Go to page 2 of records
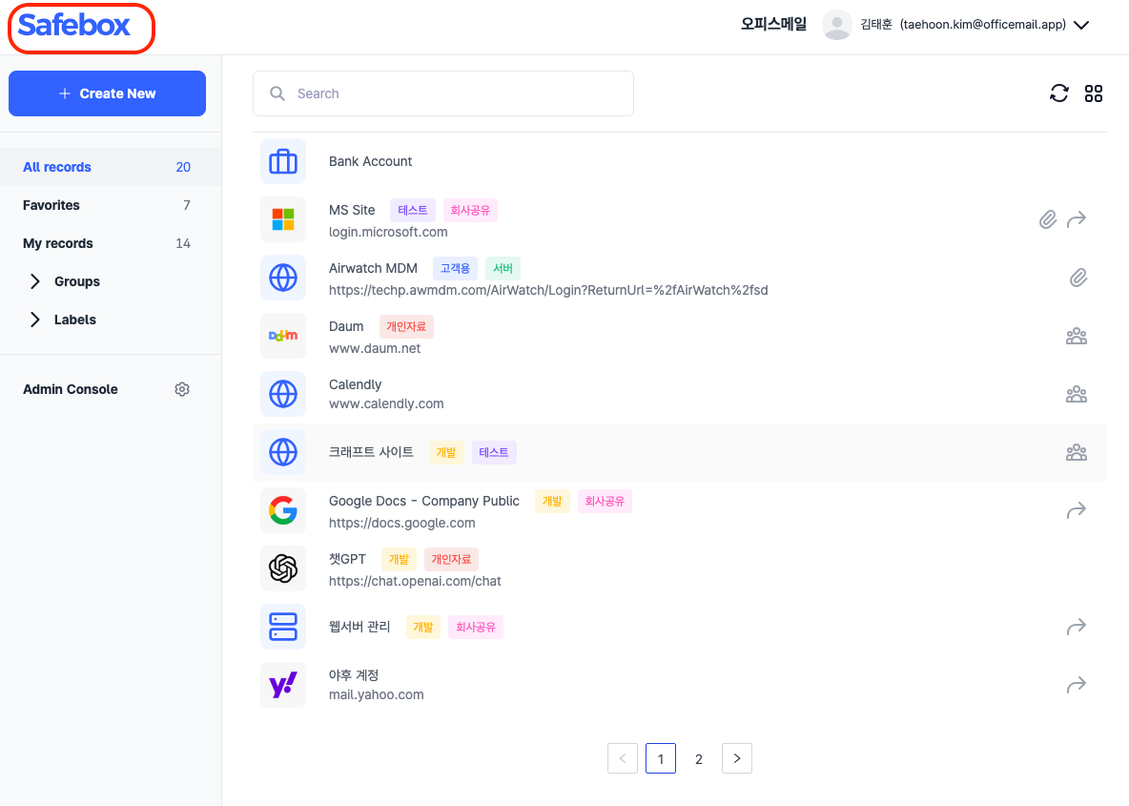This screenshot has width=1129, height=806. (x=699, y=759)
